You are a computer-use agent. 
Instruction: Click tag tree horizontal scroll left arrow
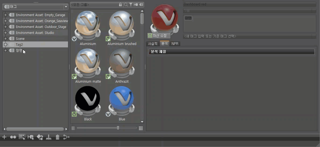(4, 129)
